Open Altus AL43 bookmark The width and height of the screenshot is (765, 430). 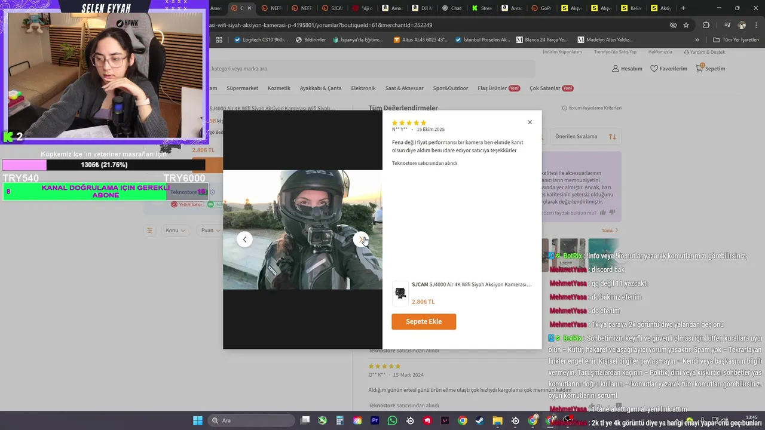click(421, 40)
